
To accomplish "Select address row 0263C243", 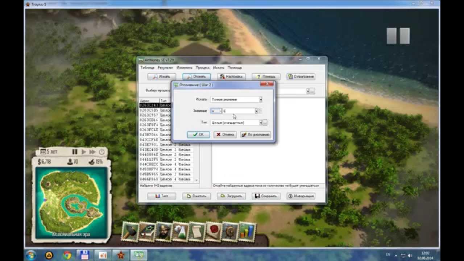I will 155,105.
